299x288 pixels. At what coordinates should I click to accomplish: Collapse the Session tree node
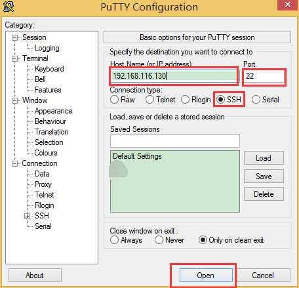[x=14, y=37]
